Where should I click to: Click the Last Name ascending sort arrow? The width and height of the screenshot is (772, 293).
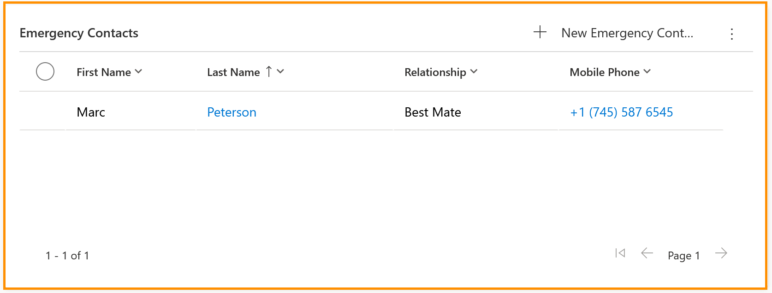[269, 71]
